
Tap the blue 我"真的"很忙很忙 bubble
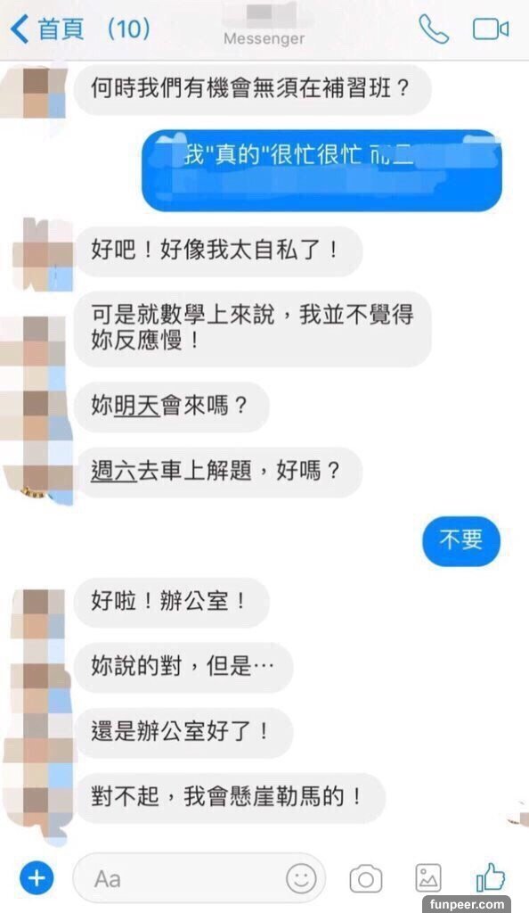pos(322,170)
